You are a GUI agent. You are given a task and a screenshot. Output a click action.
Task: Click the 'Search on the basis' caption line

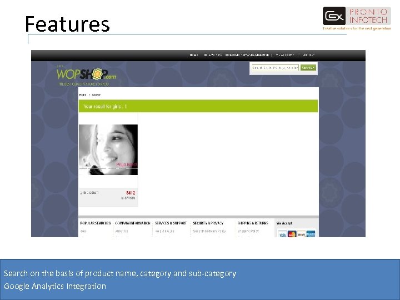point(120,273)
